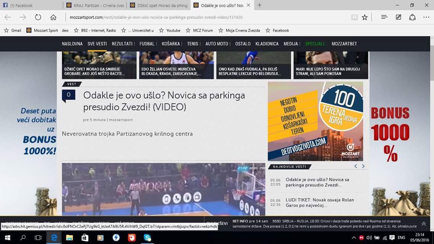The width and height of the screenshot is (434, 244).
Task: Click the address bar URL
Action: (x=156, y=17)
